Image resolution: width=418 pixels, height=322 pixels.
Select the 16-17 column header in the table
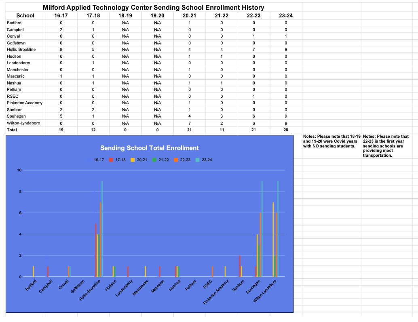(x=61, y=15)
